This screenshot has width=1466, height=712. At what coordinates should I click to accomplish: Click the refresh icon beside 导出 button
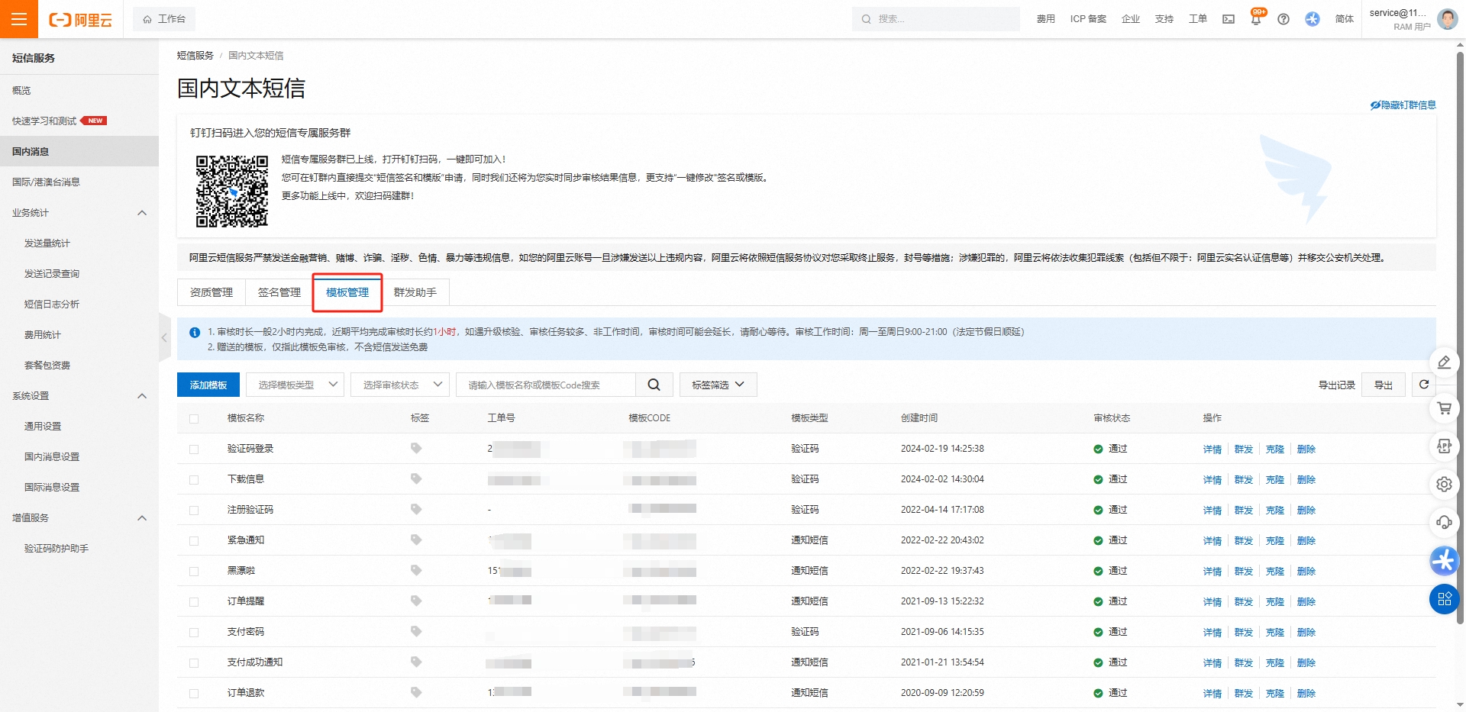[x=1424, y=385]
